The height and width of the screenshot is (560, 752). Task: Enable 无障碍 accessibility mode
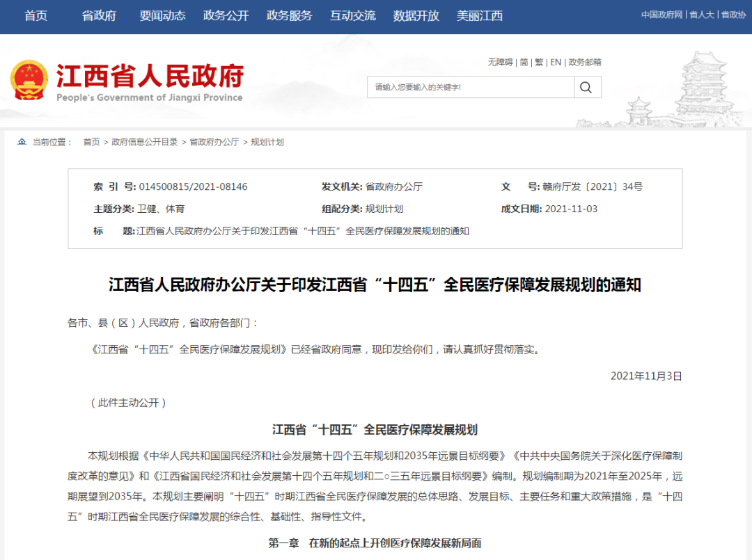click(500, 63)
